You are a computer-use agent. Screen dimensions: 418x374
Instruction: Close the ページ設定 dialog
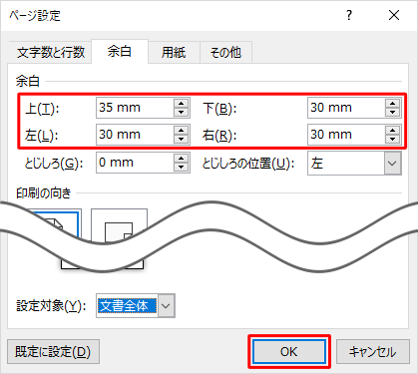394,15
